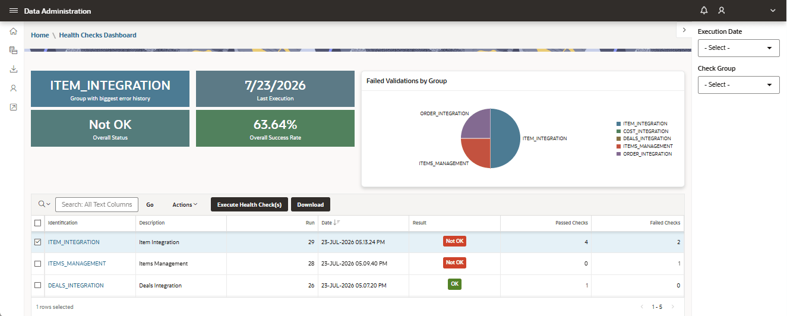Click Health Checks Dashboard breadcrumb
The height and width of the screenshot is (316, 787).
(97, 35)
